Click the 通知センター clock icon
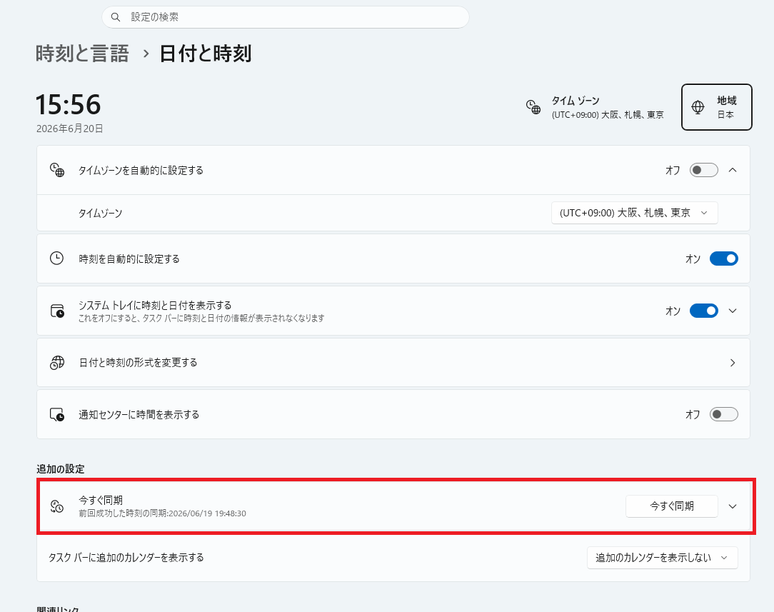The width and height of the screenshot is (774, 612). [x=57, y=415]
